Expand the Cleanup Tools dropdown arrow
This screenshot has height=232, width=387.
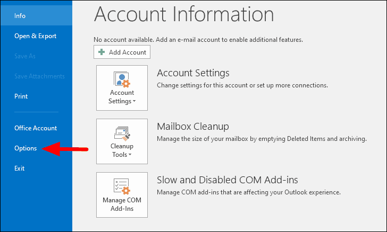coord(130,155)
